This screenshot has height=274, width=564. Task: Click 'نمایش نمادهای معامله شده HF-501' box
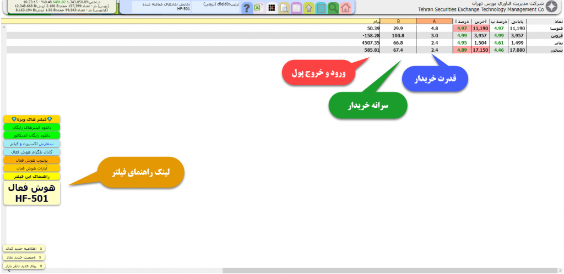pos(161,7)
